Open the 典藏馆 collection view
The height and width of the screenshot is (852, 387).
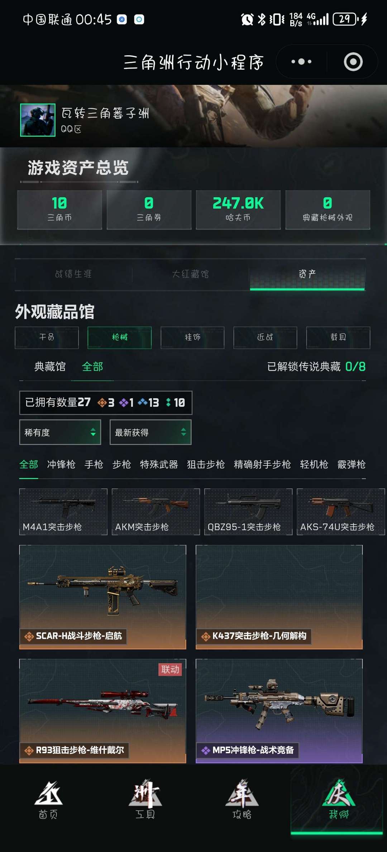(50, 367)
